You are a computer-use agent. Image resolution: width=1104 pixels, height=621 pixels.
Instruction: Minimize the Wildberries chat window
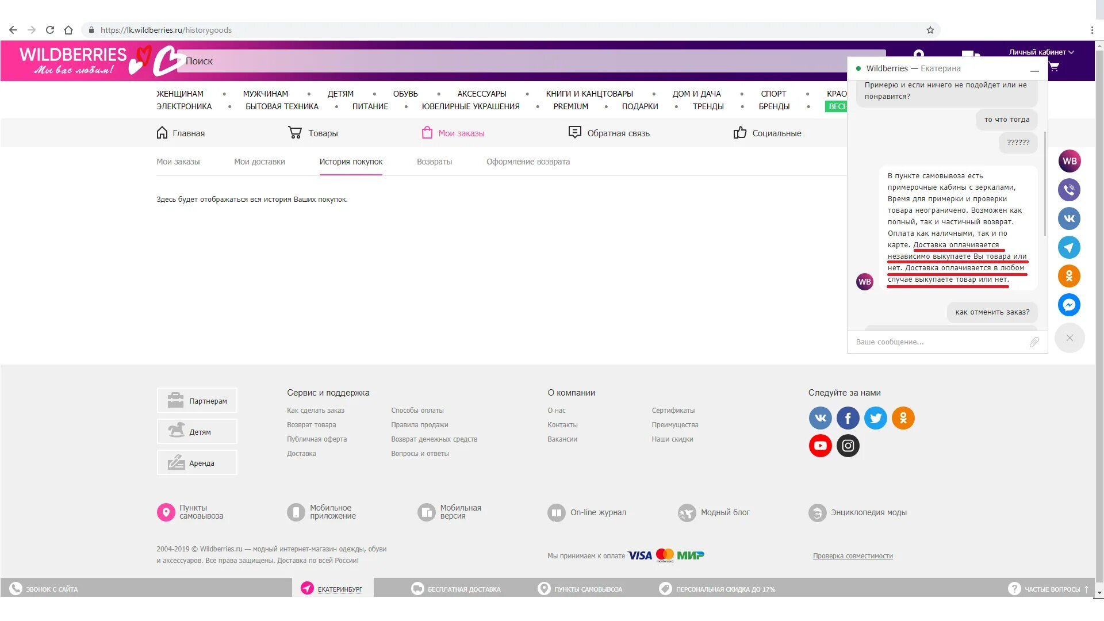pos(1034,70)
